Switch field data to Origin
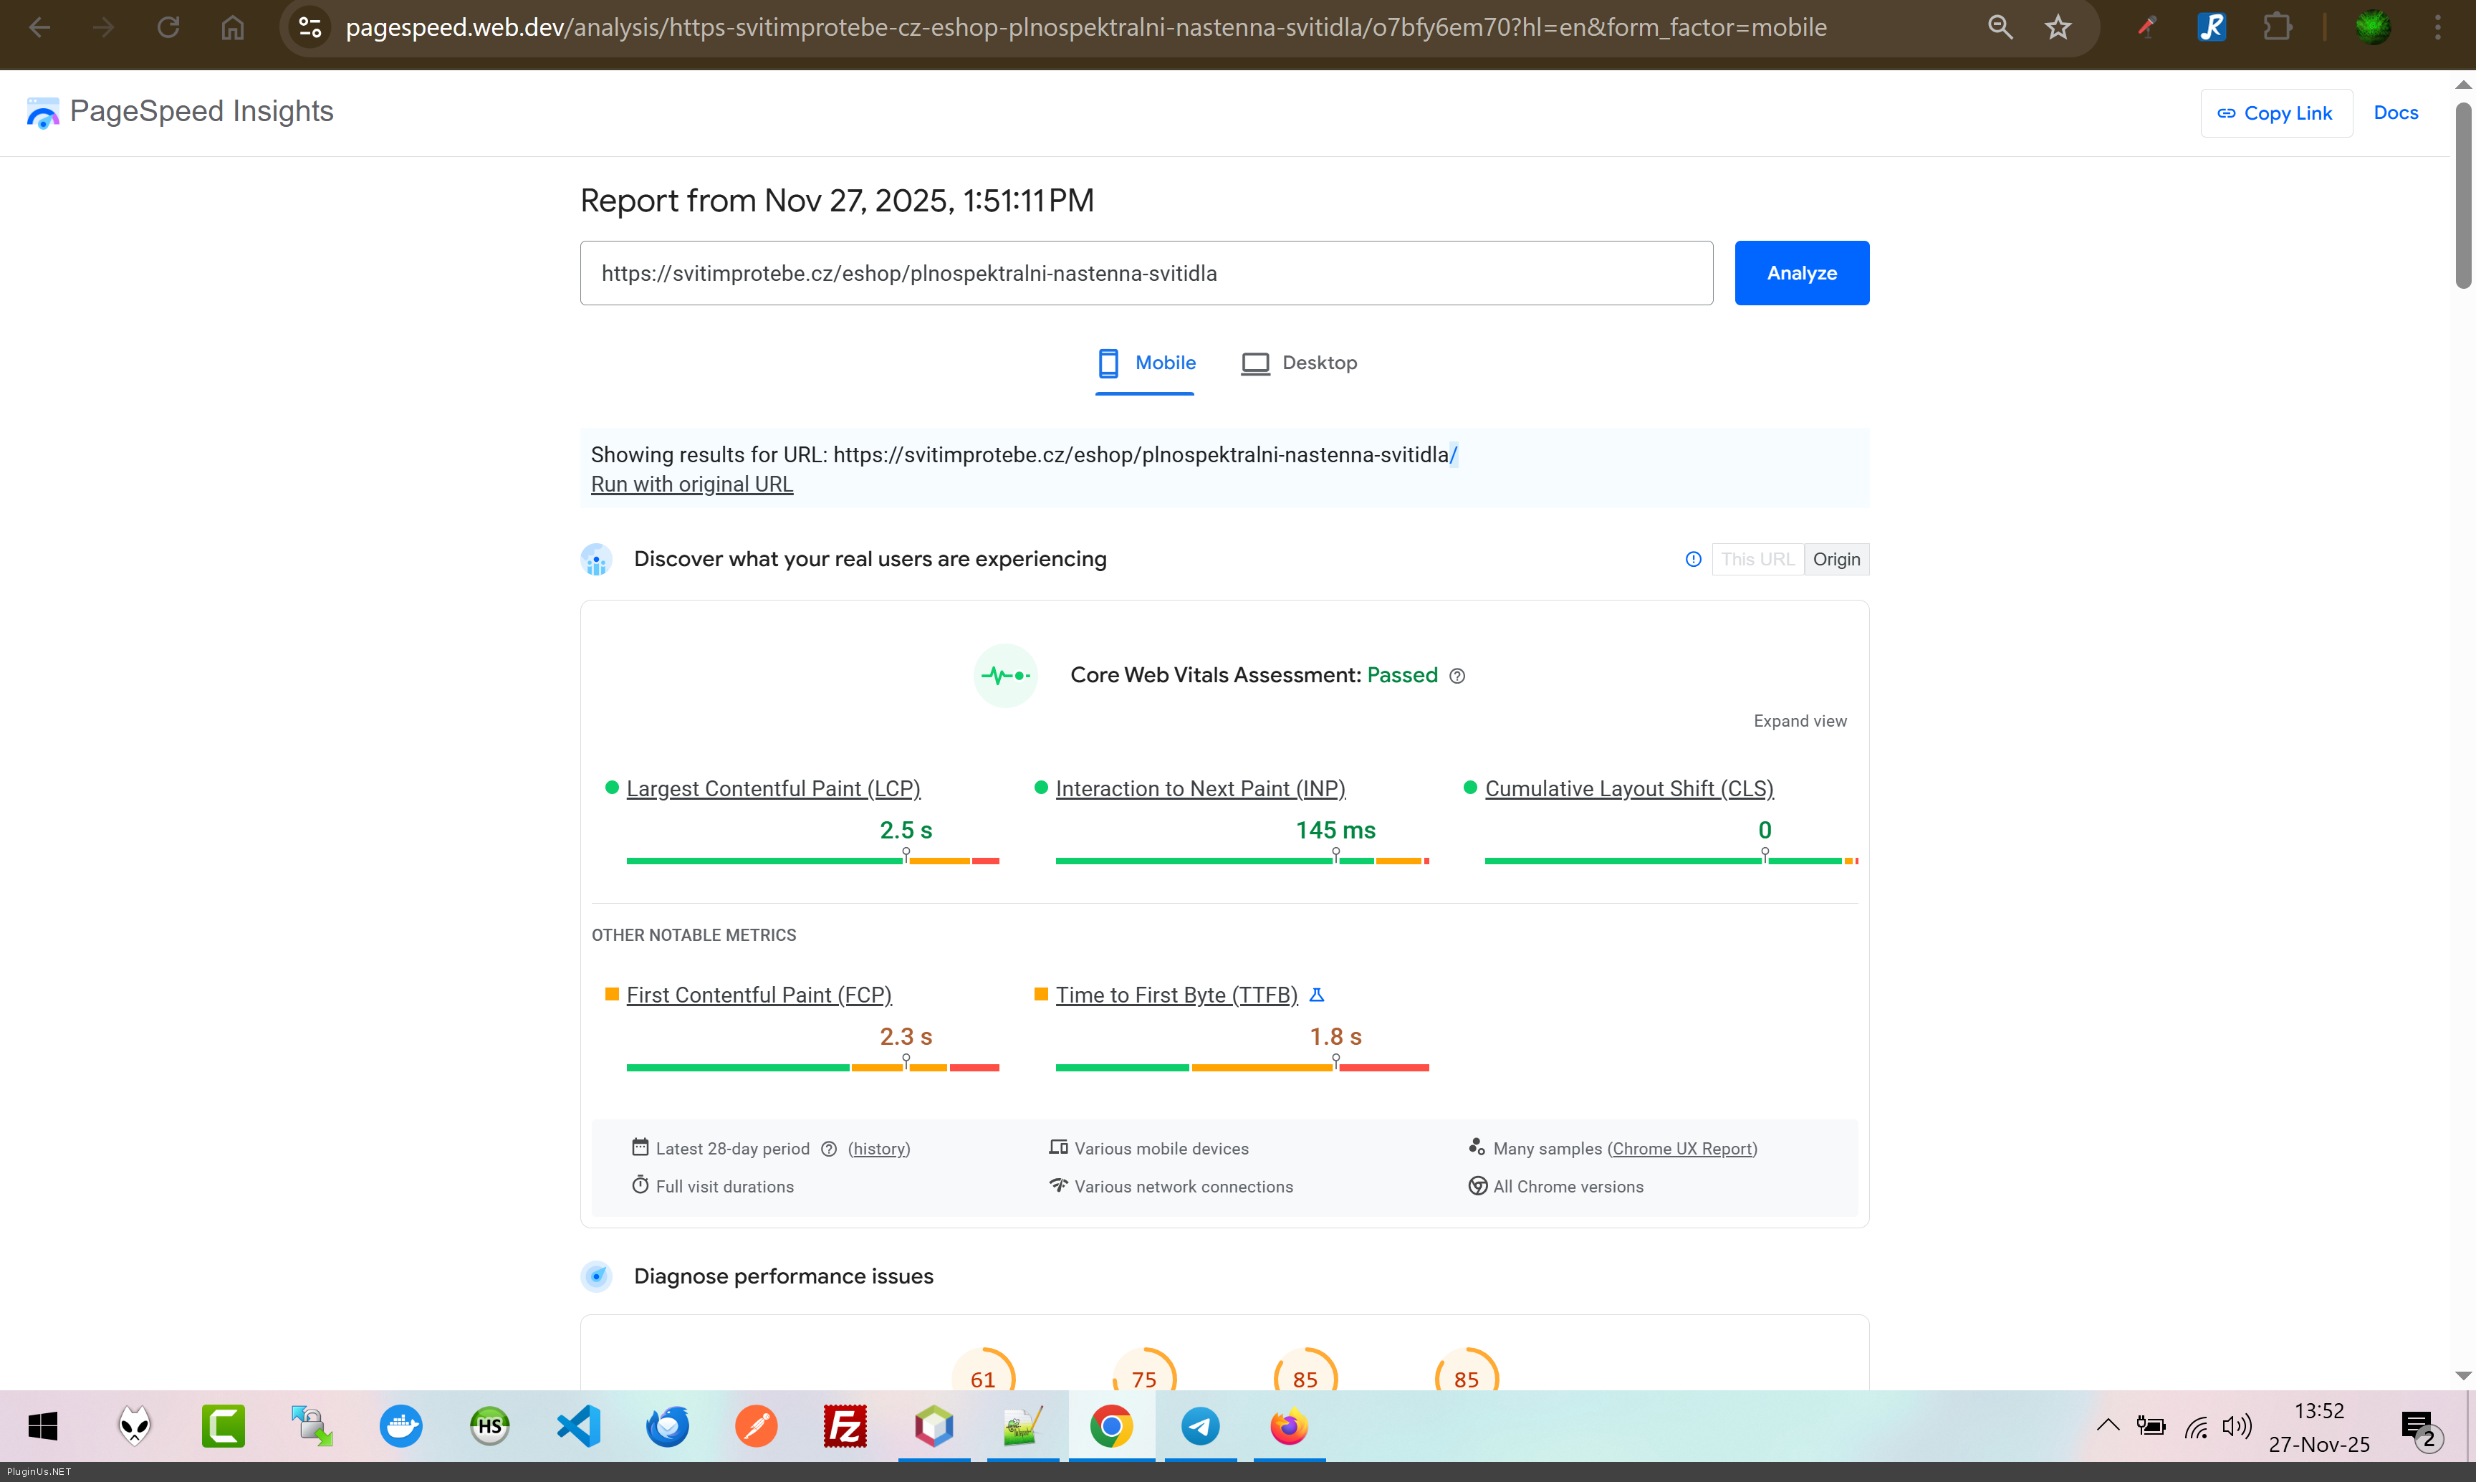The width and height of the screenshot is (2476, 1482). point(1836,559)
